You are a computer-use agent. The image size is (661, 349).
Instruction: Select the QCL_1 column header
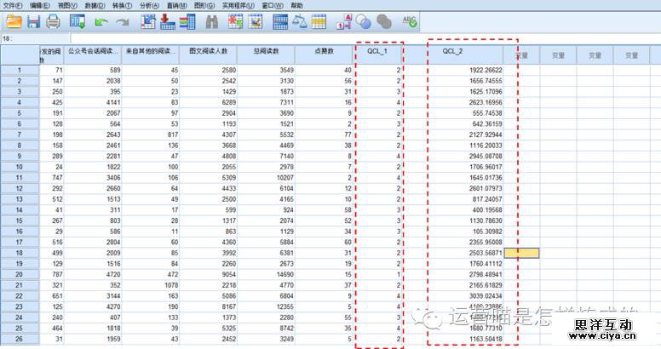(377, 52)
